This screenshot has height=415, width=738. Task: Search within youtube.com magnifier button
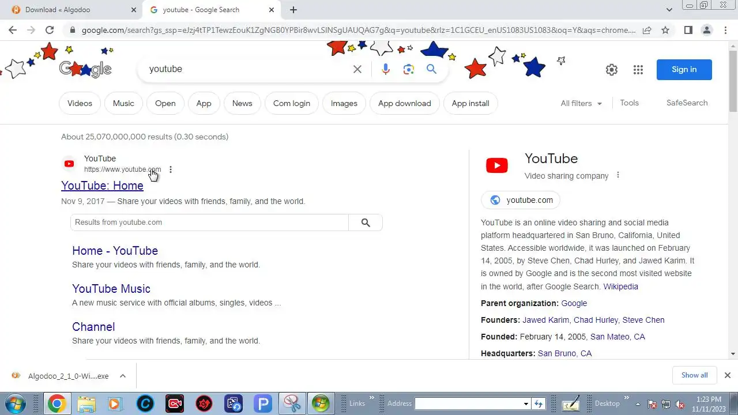click(366, 222)
